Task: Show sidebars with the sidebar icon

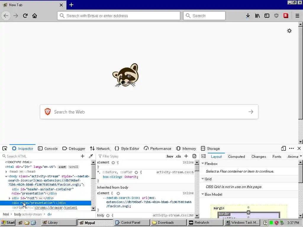Action: [x=267, y=16]
